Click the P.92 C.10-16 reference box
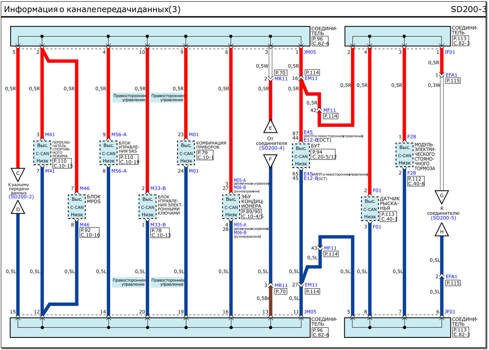The height and width of the screenshot is (350, 489). (90, 232)
